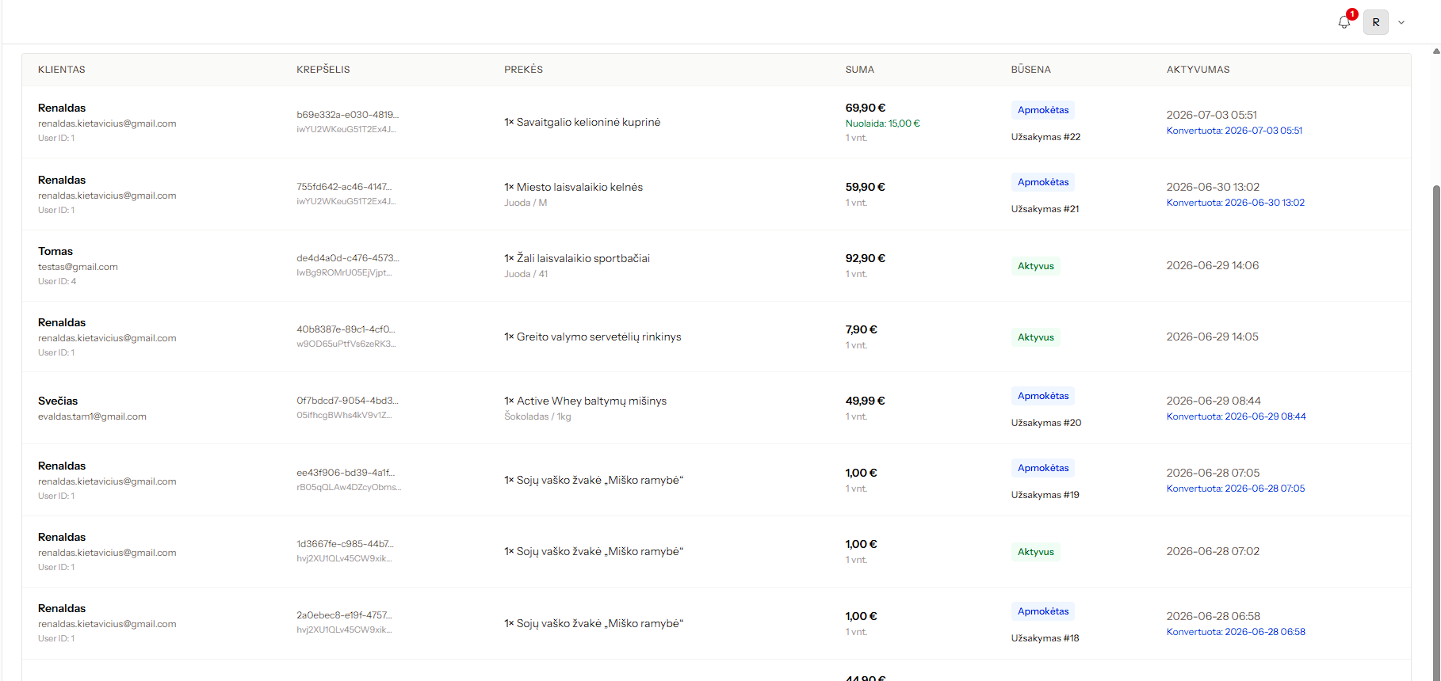Open the notifications bell icon
1441x681 pixels.
(x=1344, y=22)
